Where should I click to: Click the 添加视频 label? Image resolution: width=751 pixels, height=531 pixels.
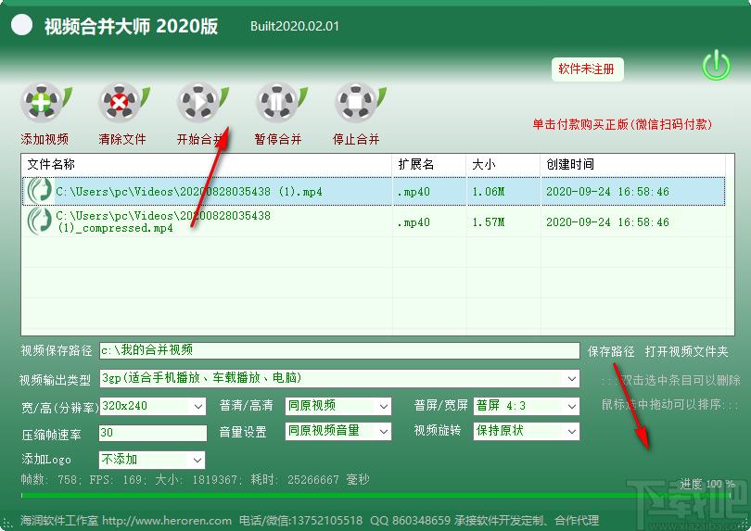45,139
